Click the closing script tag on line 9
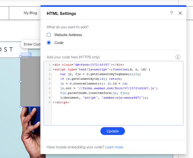This screenshot has width=193, height=158. 60,103
